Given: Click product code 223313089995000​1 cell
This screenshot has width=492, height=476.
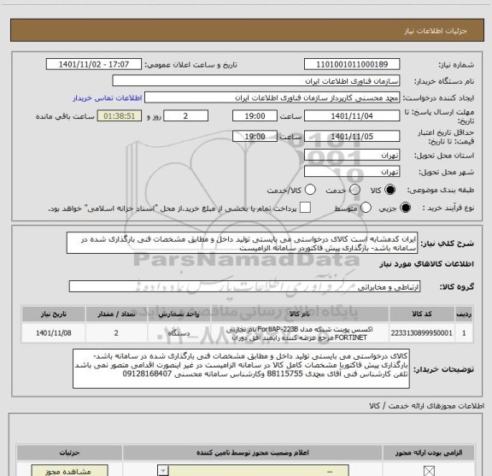Looking at the screenshot, I should coord(422,333).
